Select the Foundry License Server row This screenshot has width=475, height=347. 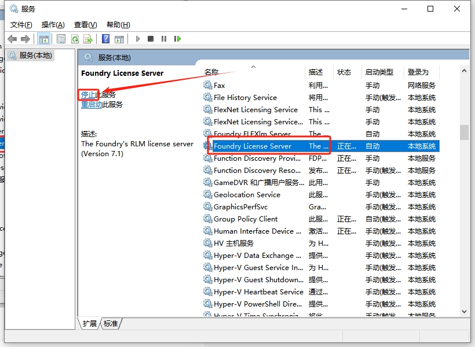pyautogui.click(x=321, y=146)
